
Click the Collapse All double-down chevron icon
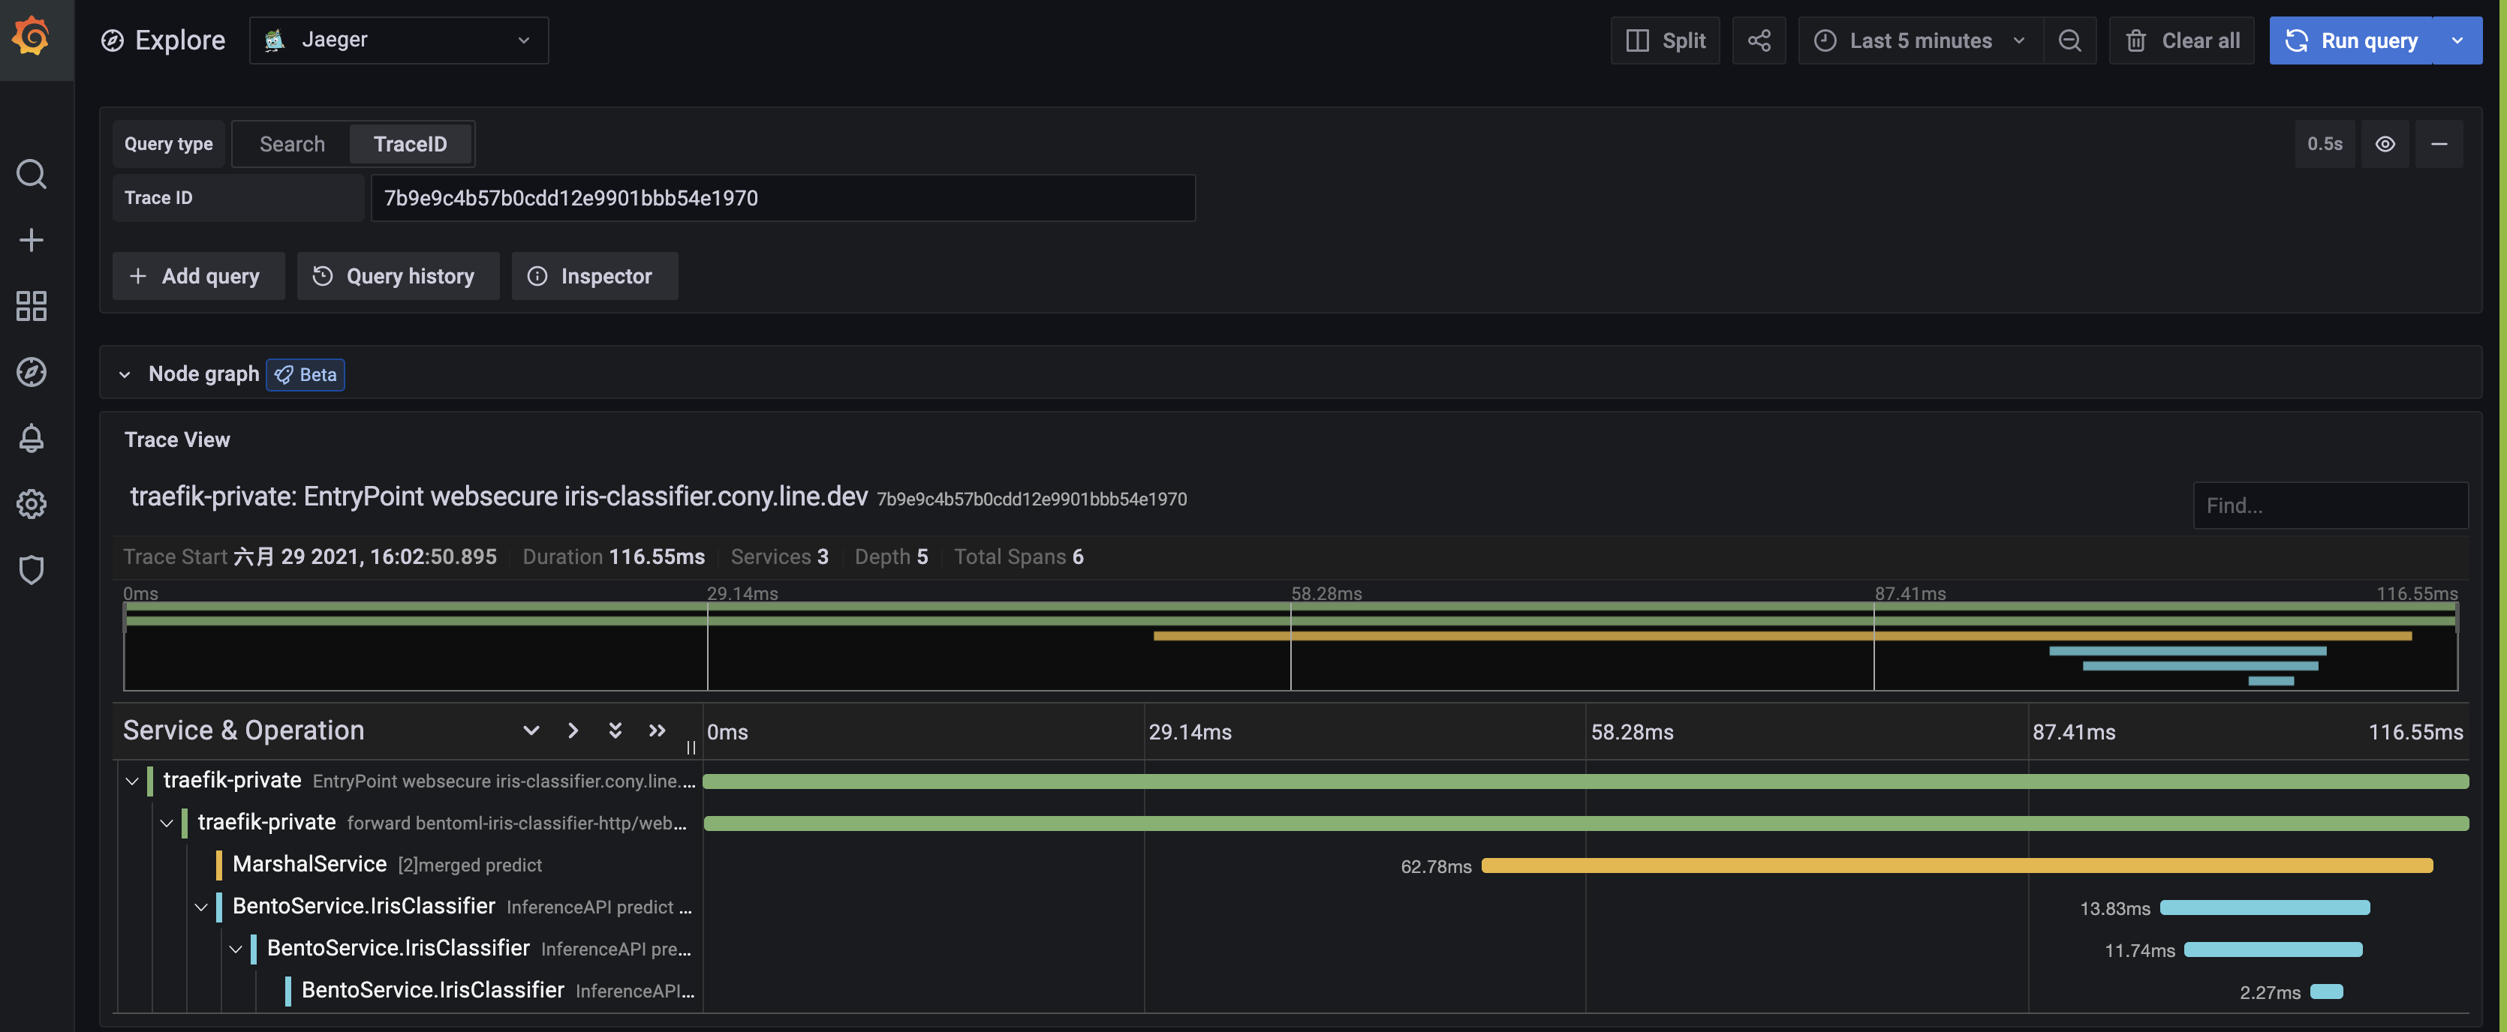(x=615, y=730)
